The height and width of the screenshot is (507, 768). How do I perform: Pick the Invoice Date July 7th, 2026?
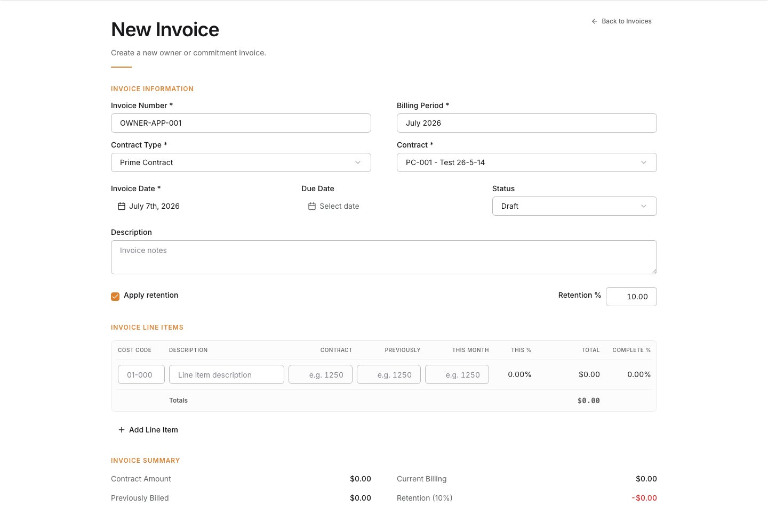tap(149, 206)
